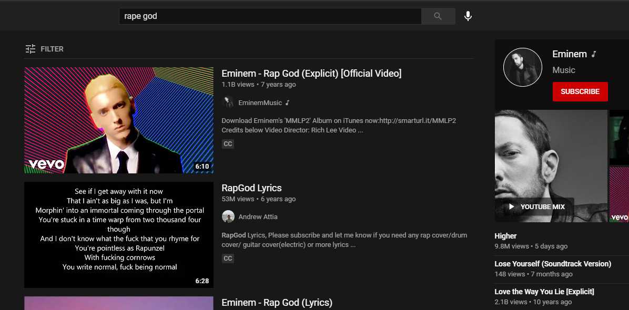Click Andrew Attia's channel avatar
The height and width of the screenshot is (310, 629).
[228, 216]
